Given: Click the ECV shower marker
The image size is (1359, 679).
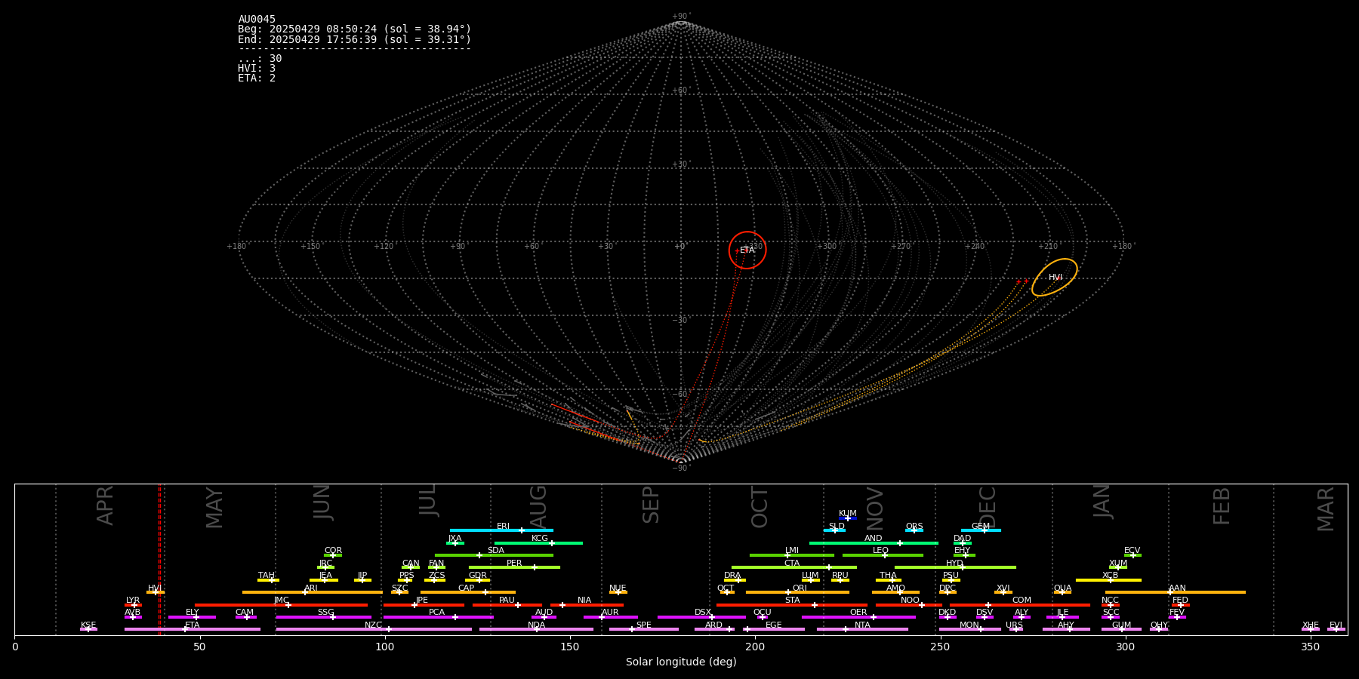Looking at the screenshot, I should tap(1132, 555).
